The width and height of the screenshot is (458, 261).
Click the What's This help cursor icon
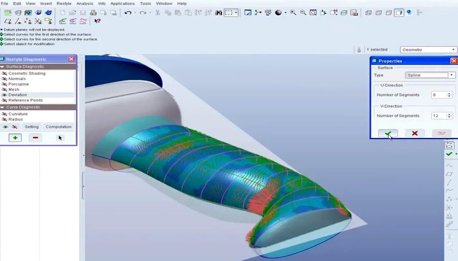tap(97, 21)
